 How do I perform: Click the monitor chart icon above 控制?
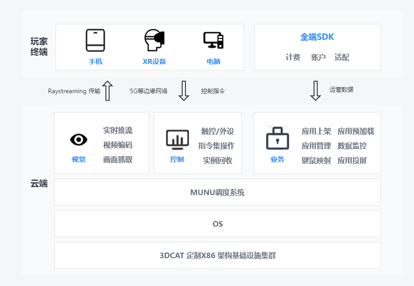coord(177,140)
